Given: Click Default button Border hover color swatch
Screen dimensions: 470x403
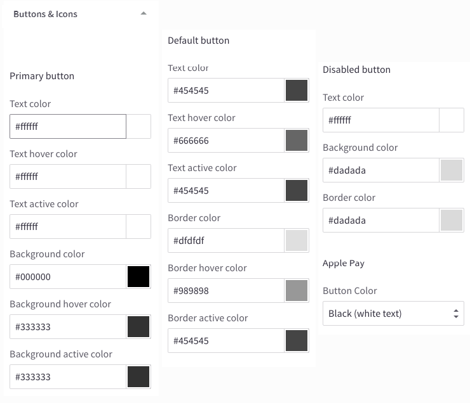Looking at the screenshot, I should (x=297, y=291).
